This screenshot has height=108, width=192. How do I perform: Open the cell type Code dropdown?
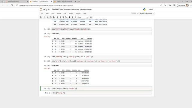click(83, 17)
